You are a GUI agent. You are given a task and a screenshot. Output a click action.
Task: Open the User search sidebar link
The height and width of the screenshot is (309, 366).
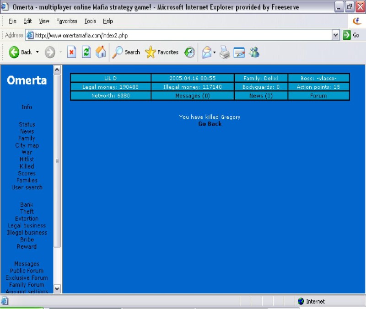[x=27, y=187]
